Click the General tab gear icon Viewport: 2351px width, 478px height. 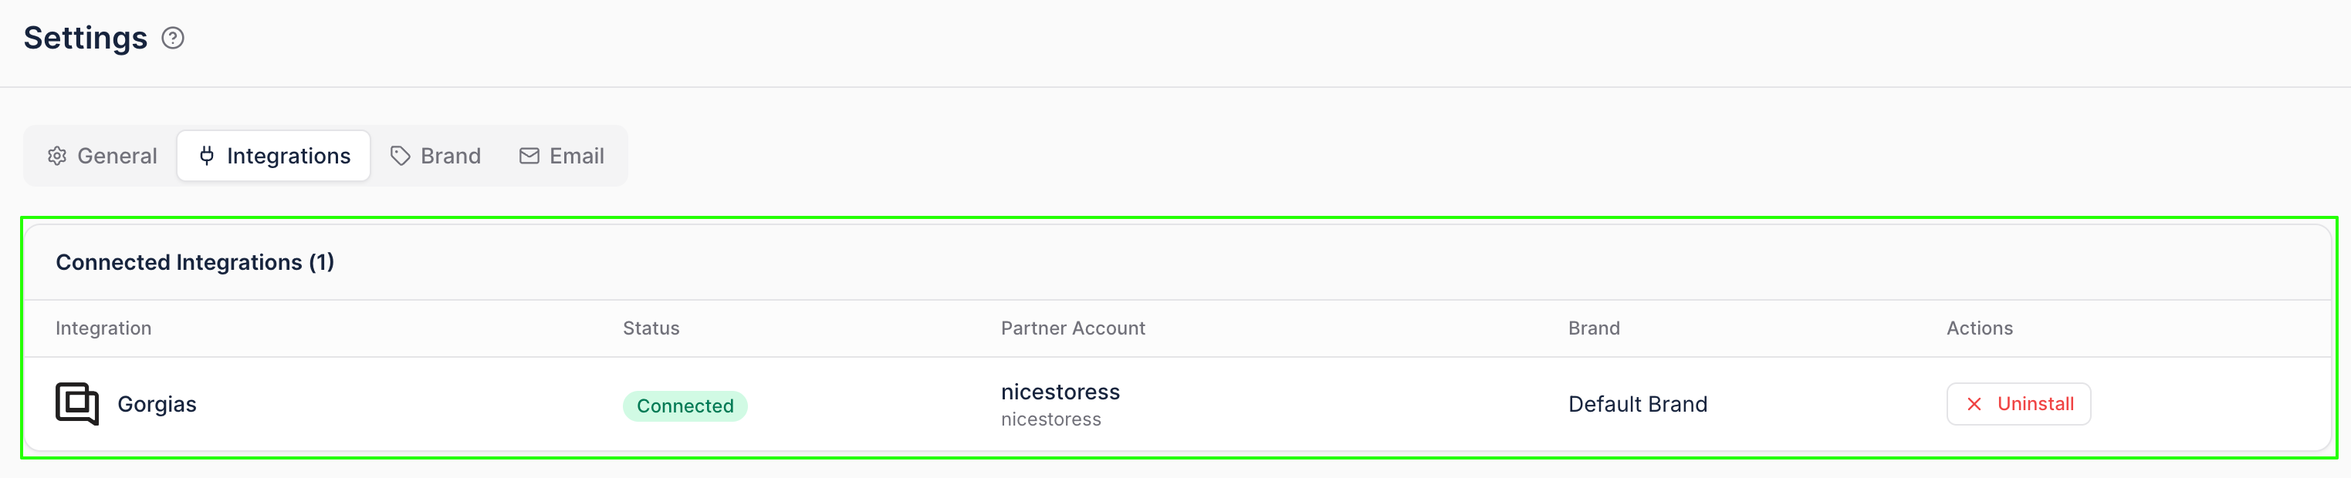point(57,156)
